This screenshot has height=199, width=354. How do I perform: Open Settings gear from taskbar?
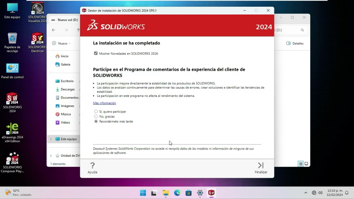200,193
